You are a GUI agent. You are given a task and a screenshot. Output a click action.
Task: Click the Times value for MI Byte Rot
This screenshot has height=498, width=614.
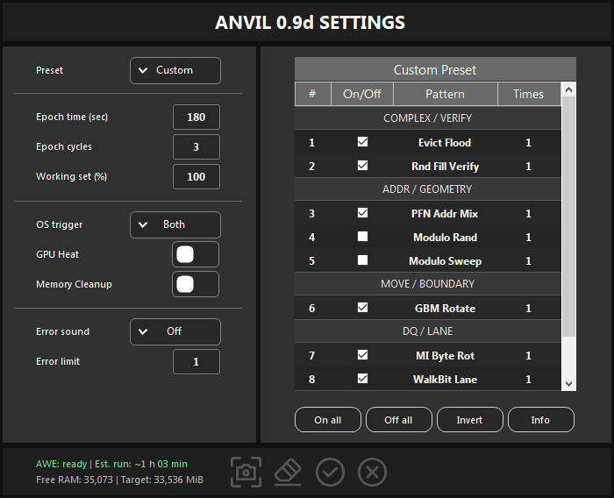(x=528, y=356)
